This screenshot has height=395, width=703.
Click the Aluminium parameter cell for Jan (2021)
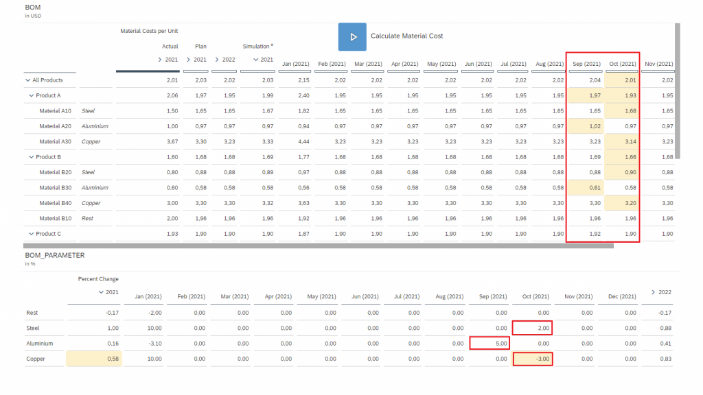[143, 344]
